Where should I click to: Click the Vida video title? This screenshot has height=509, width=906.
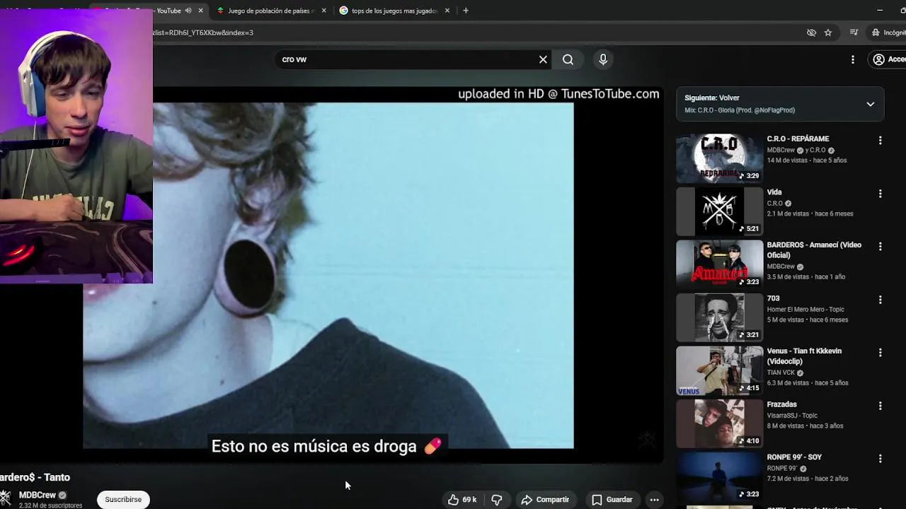pyautogui.click(x=774, y=192)
